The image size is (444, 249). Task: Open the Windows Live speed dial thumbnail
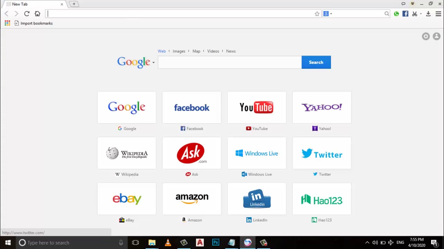(257, 153)
